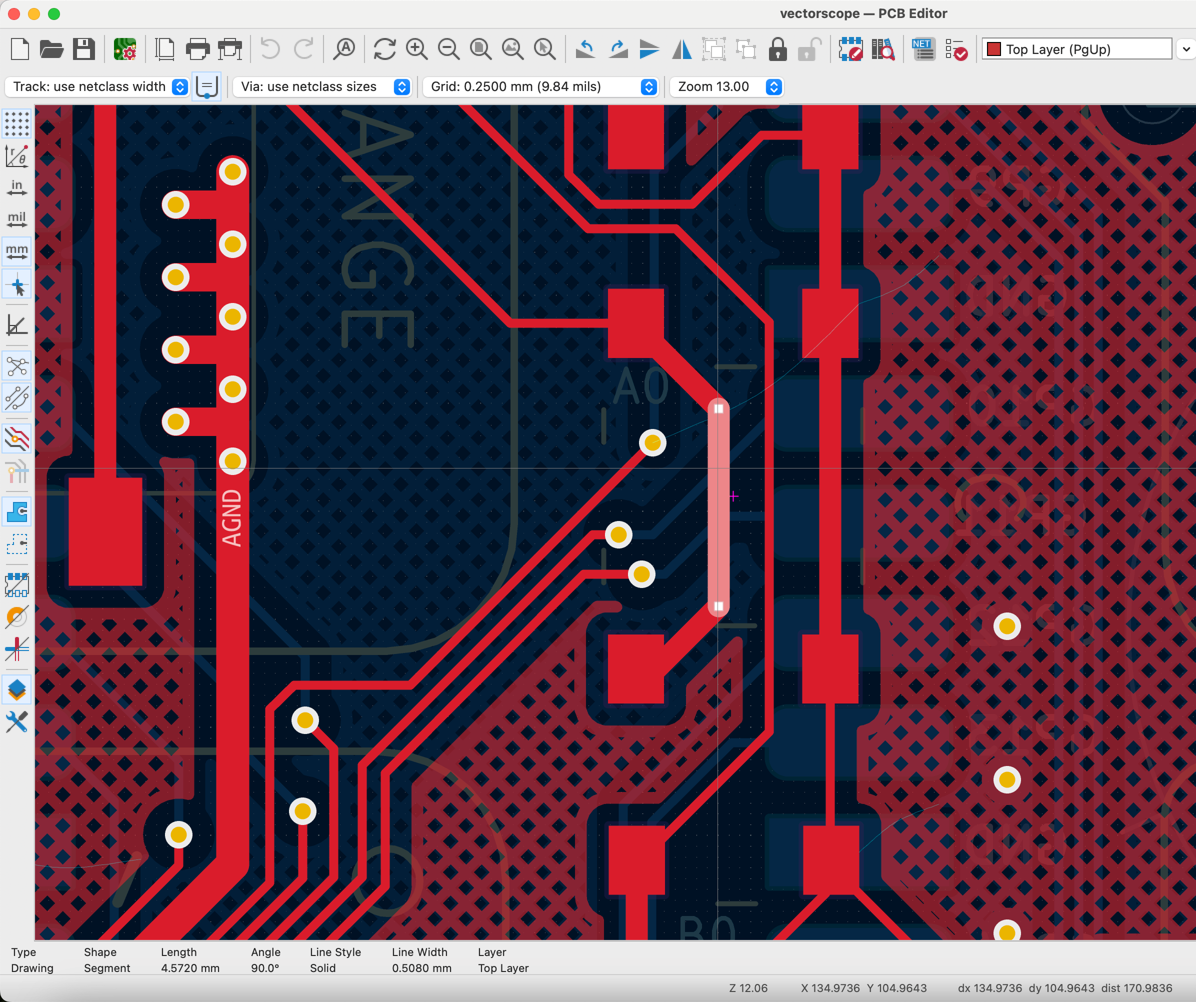1196x1002 pixels.
Task: Toggle curved ratsnest lines
Action: (x=16, y=398)
